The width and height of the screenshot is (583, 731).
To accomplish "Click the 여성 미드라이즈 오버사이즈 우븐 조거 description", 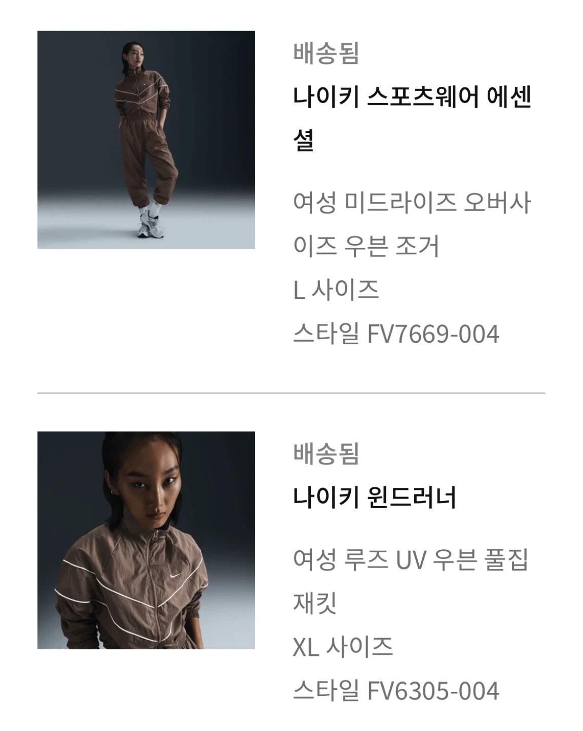I will point(412,224).
